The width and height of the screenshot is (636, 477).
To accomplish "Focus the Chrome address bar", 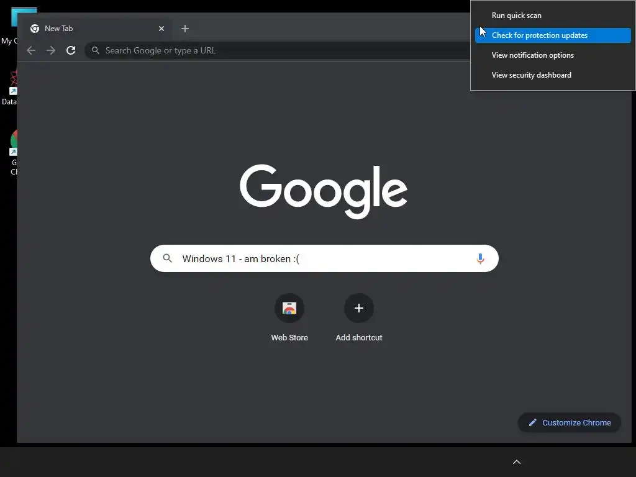I will pyautogui.click(x=278, y=51).
